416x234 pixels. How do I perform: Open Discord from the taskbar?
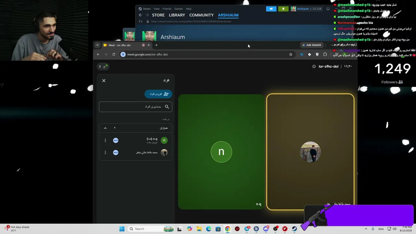[266, 229]
